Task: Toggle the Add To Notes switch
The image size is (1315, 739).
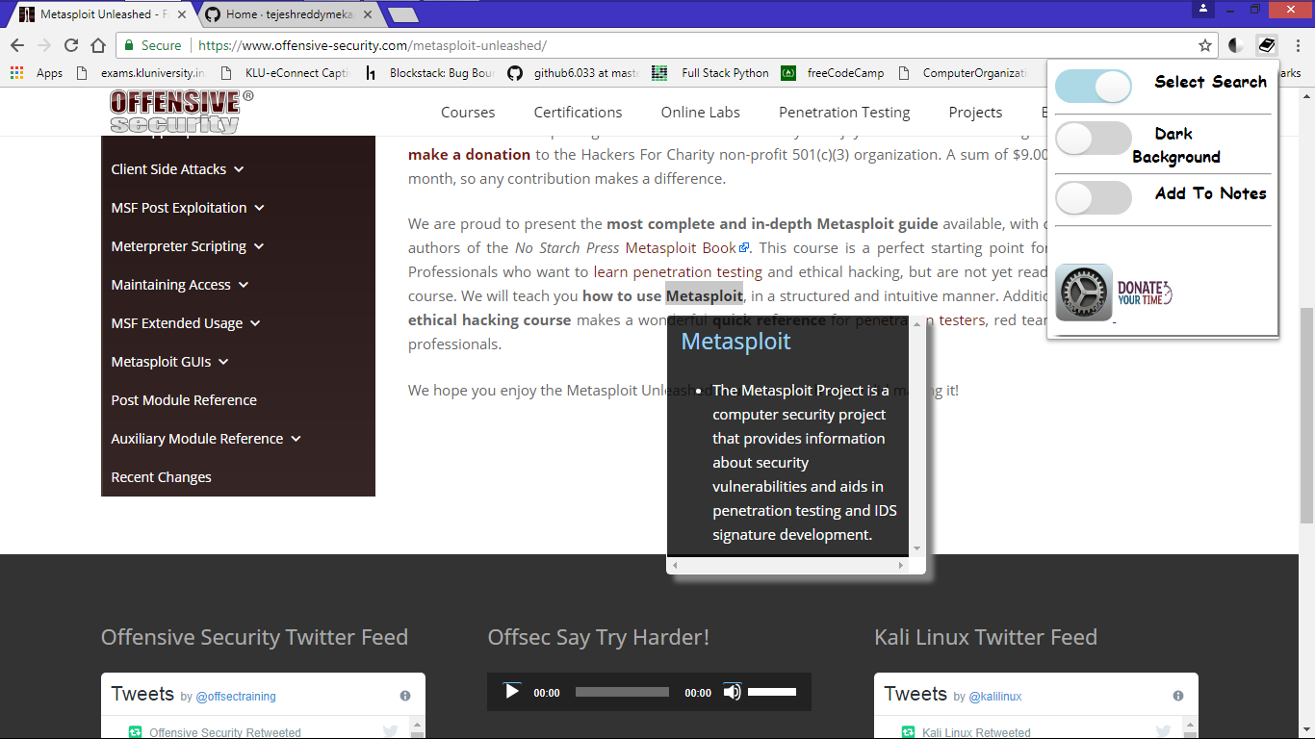Action: pos(1094,198)
